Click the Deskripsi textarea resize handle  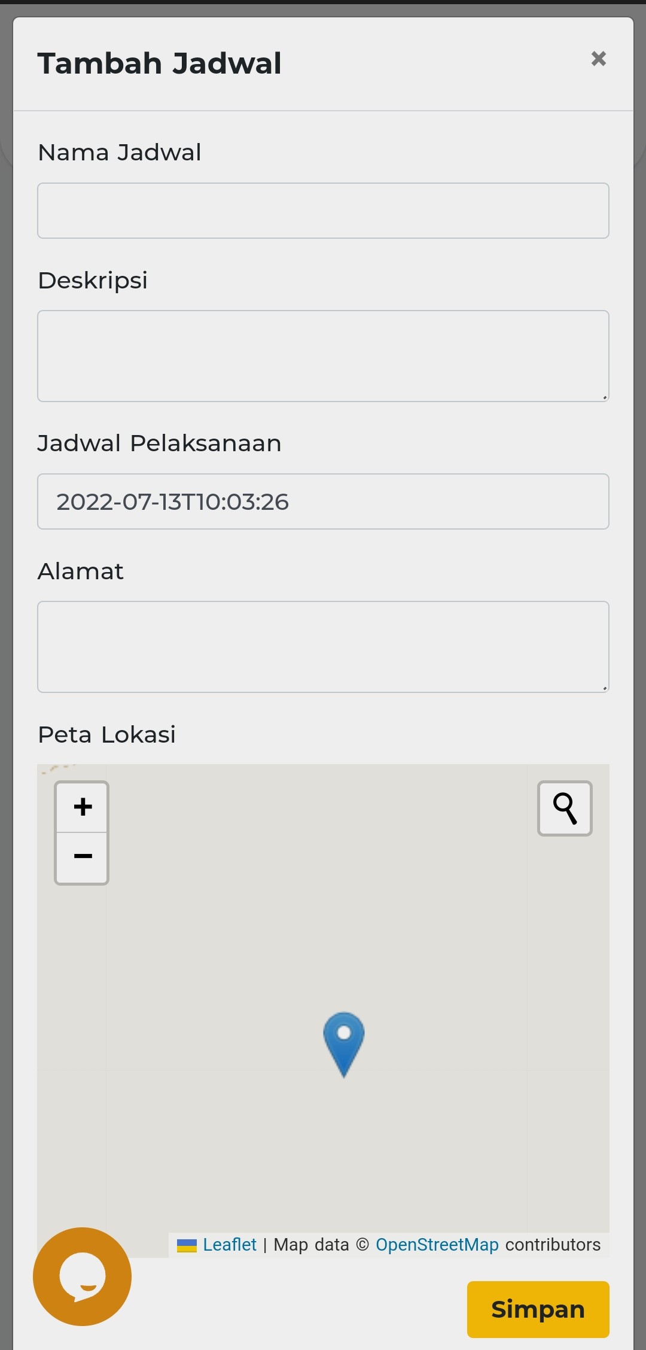point(605,397)
